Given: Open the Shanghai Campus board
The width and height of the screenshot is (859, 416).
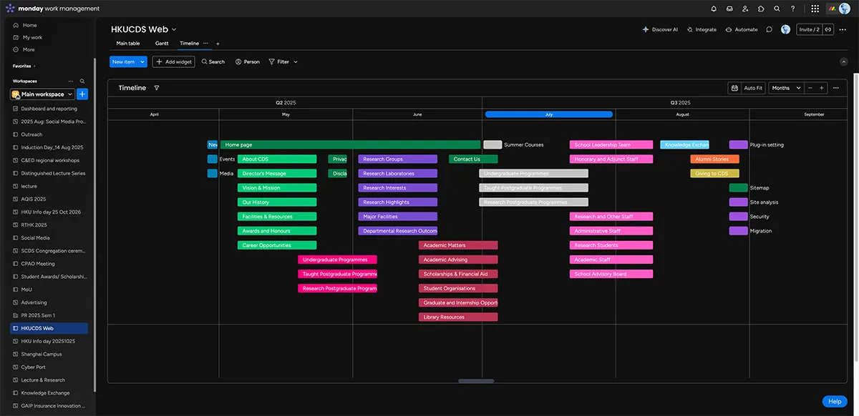Looking at the screenshot, I should click(49, 354).
